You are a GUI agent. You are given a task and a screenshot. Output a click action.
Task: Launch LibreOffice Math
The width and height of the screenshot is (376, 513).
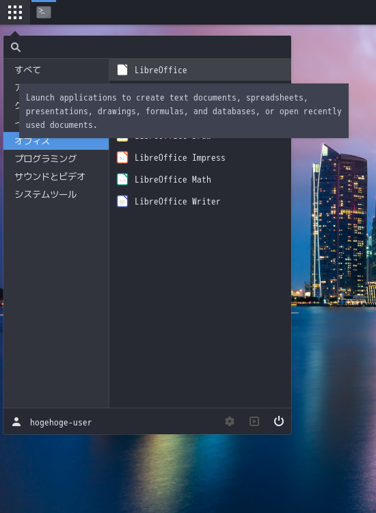click(x=200, y=180)
